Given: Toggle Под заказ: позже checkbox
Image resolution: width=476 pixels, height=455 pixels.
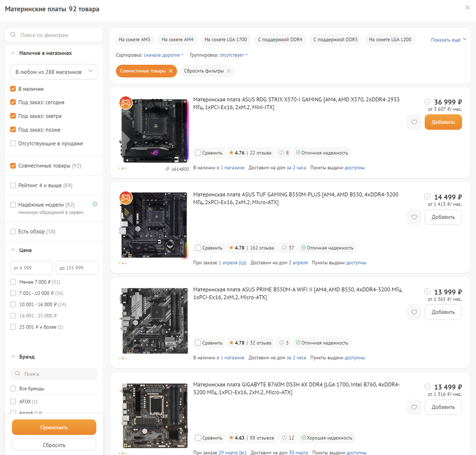Looking at the screenshot, I should 13,130.
